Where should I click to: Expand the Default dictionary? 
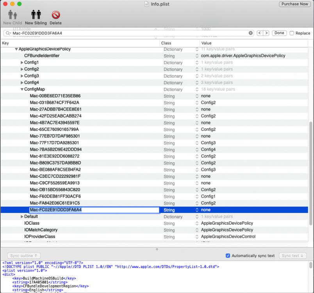click(x=22, y=217)
